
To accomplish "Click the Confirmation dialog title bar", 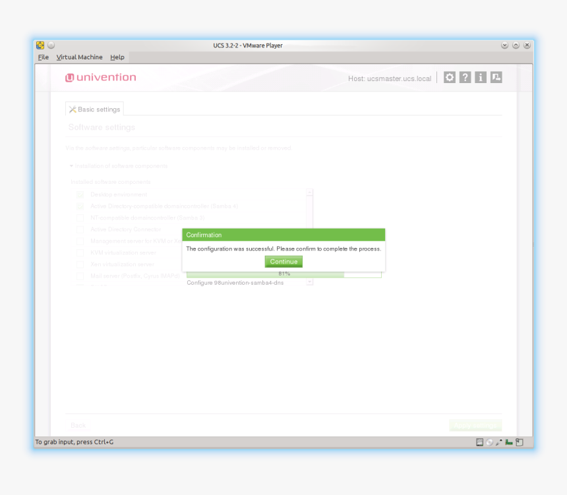I will (x=283, y=235).
